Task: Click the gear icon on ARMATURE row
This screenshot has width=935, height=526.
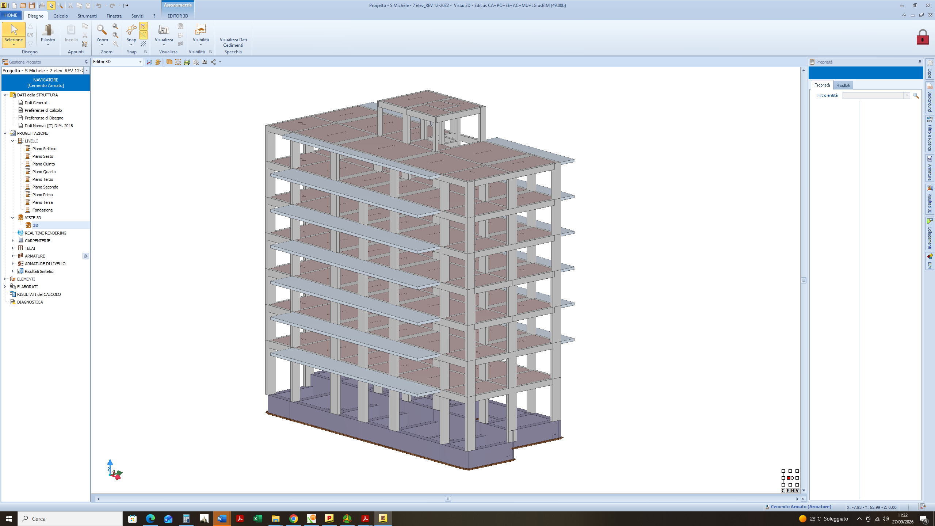Action: [86, 256]
